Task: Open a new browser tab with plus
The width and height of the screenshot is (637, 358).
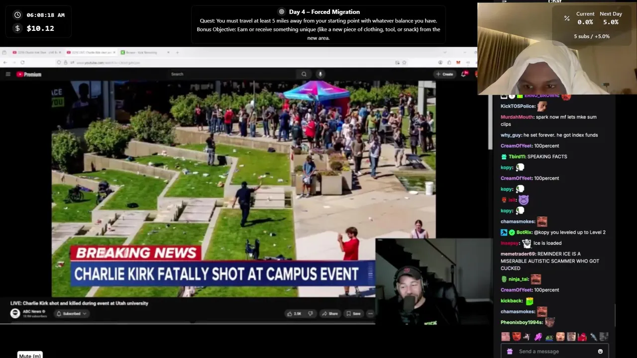Action: (177, 52)
